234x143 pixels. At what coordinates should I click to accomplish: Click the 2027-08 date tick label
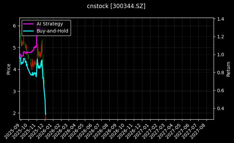(x=201, y=129)
